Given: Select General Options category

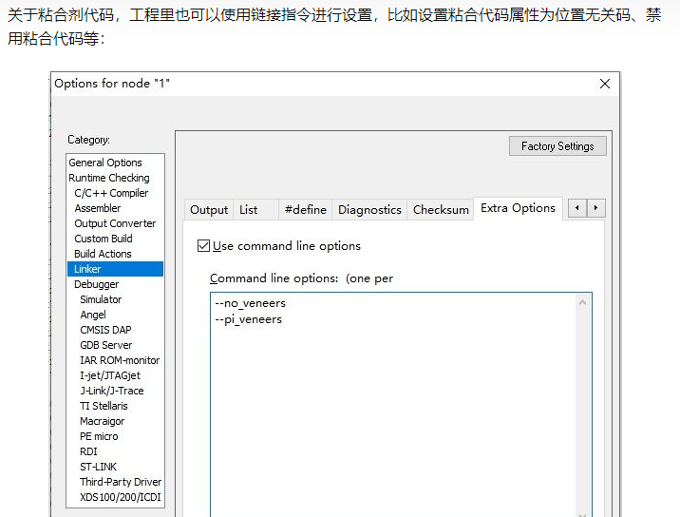Looking at the screenshot, I should (x=105, y=163).
